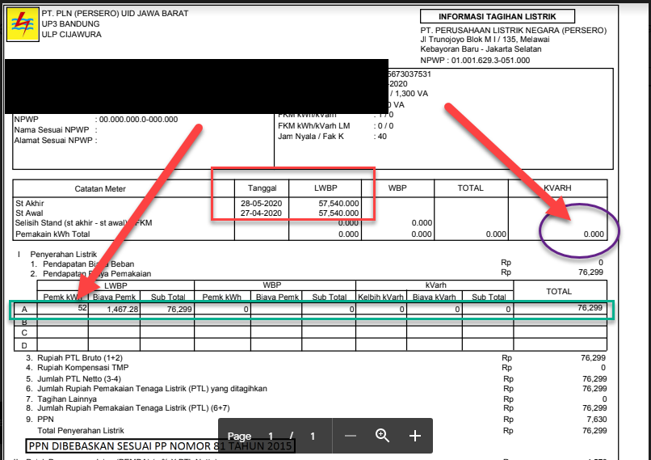
Task: Click 'Jumlah PTL Netto (3-4)' line
Action: (x=79, y=378)
